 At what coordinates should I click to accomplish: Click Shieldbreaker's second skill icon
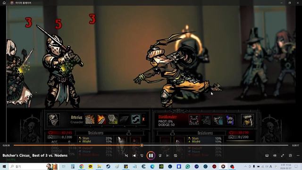point(206,120)
